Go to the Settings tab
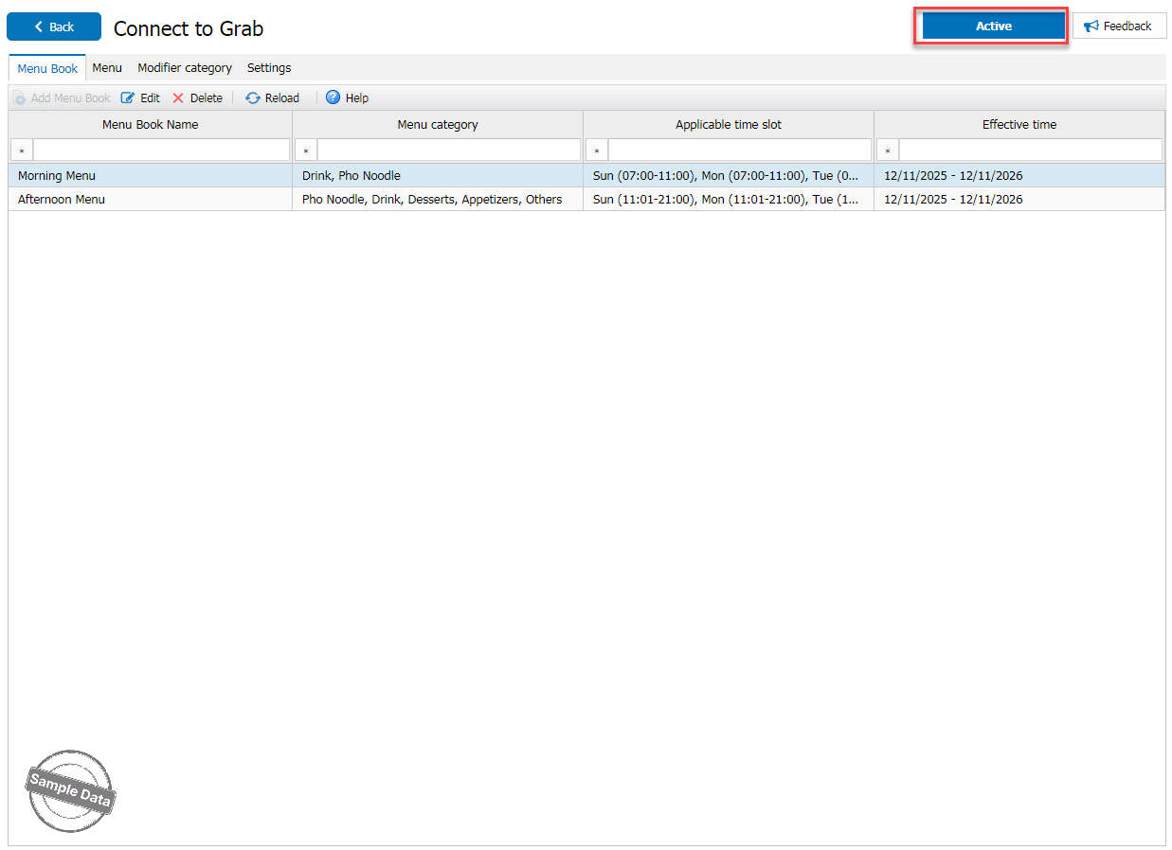Image resolution: width=1172 pixels, height=850 pixels. click(269, 68)
